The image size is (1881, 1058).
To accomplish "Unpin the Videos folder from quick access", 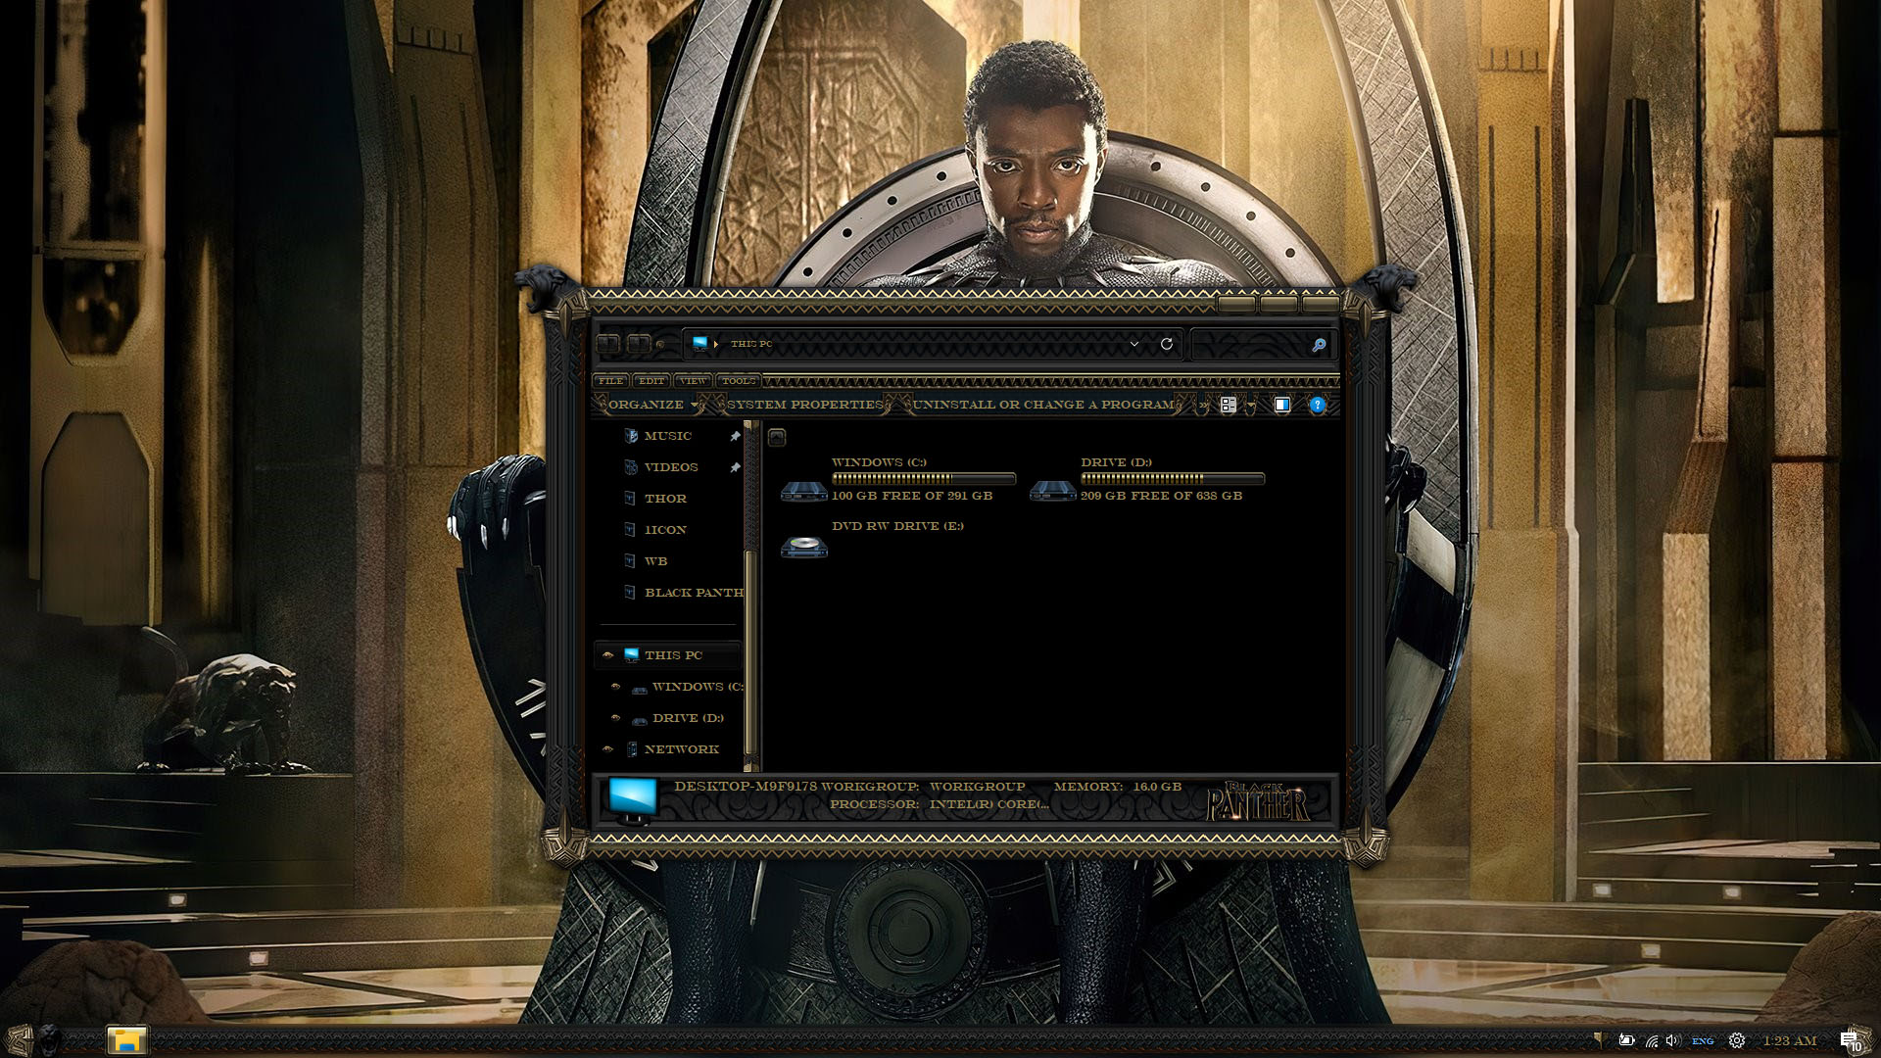I will click(x=735, y=467).
